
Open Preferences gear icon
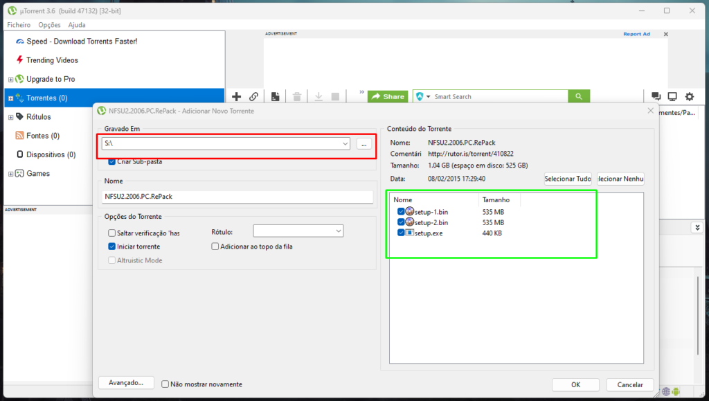[689, 96]
